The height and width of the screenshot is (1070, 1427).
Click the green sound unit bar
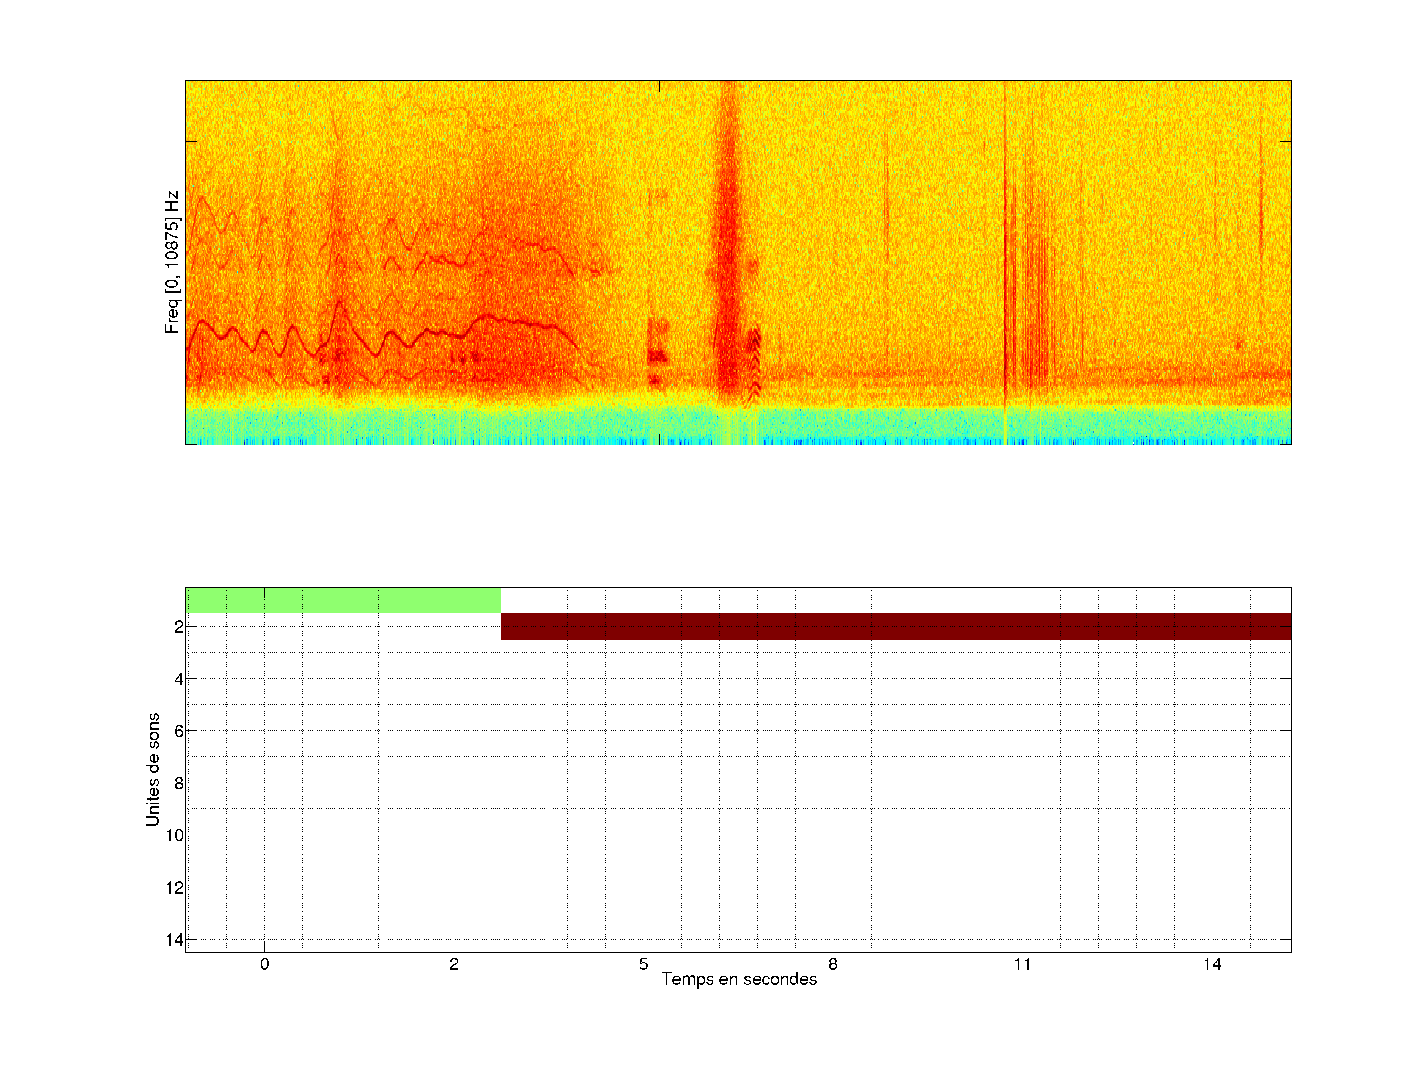pyautogui.click(x=342, y=600)
